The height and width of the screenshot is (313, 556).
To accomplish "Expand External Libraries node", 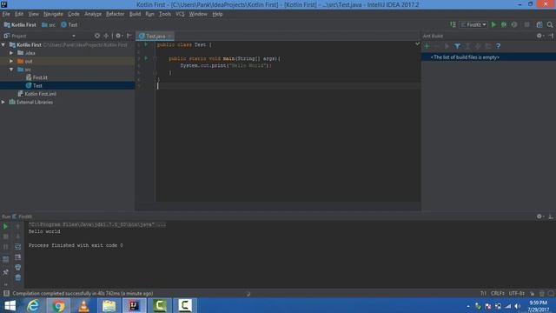I will 3,102.
